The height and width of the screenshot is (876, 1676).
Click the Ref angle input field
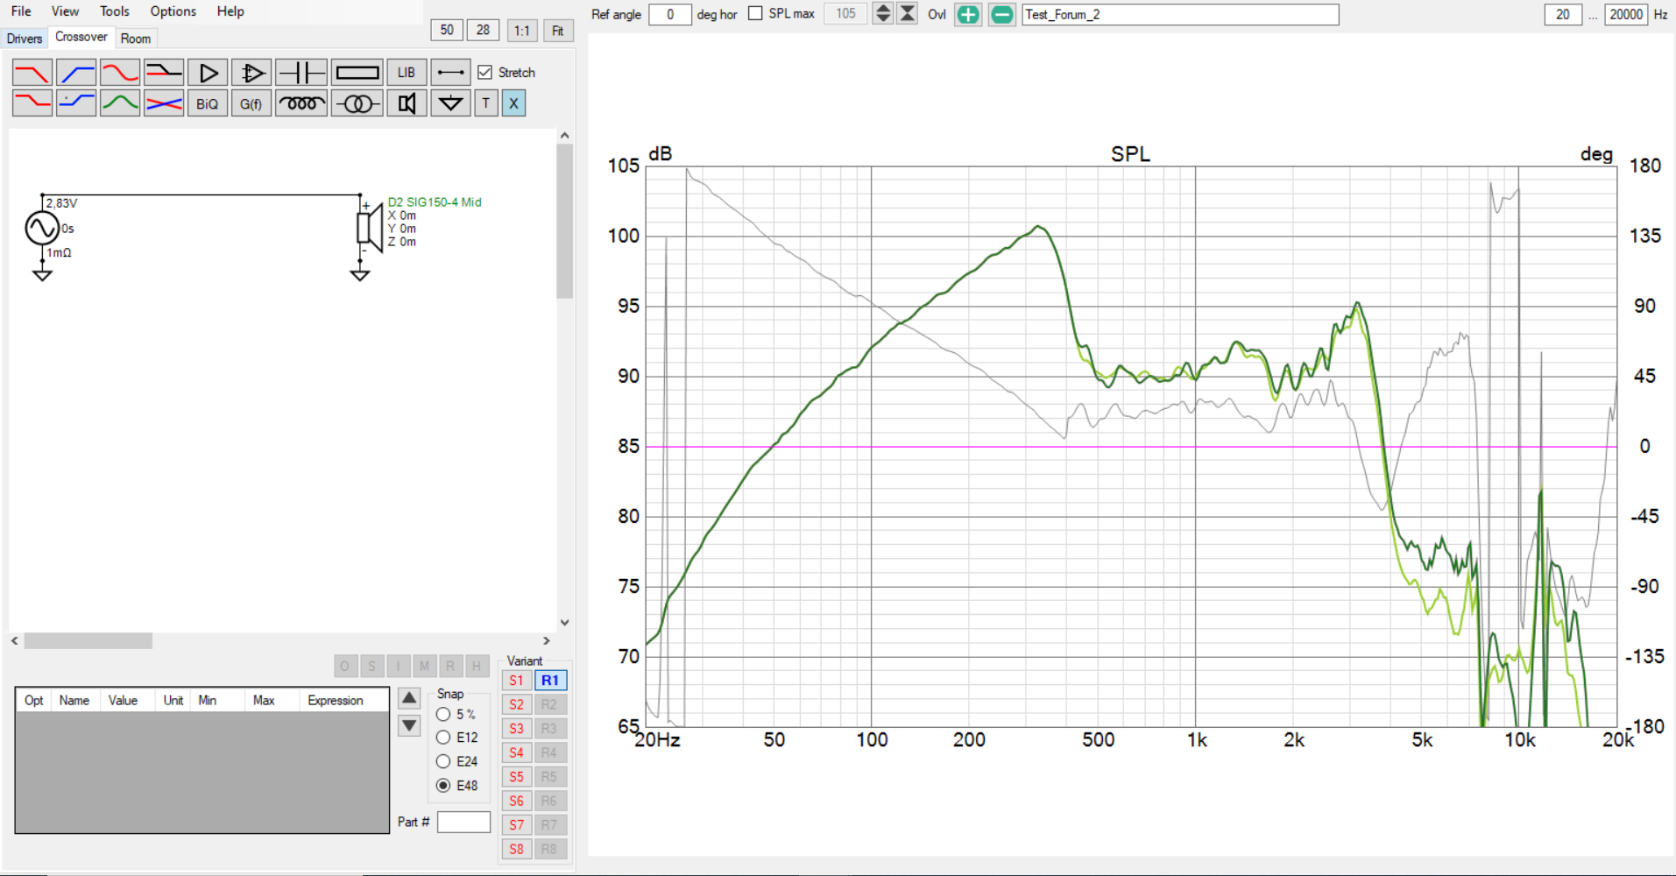[x=670, y=14]
